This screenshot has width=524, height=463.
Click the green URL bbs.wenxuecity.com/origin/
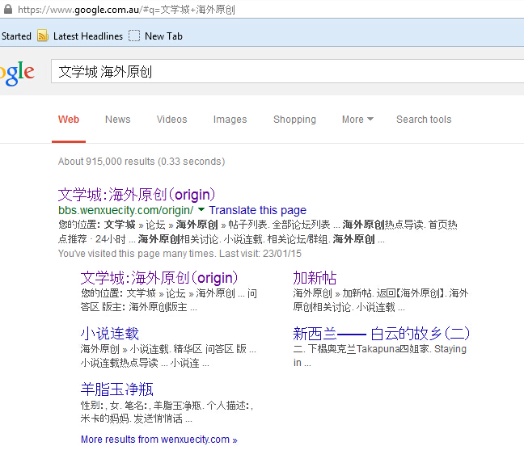tap(125, 210)
